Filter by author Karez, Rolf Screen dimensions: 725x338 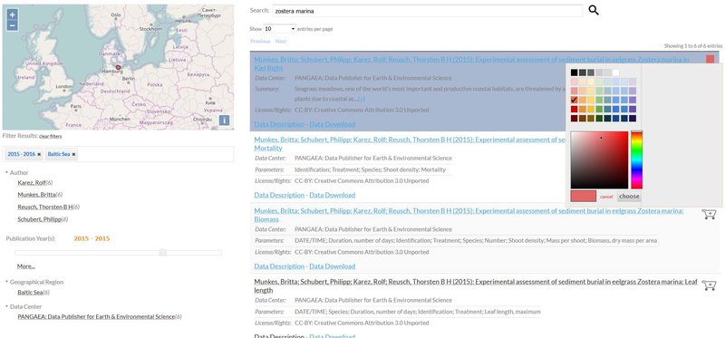click(x=32, y=183)
